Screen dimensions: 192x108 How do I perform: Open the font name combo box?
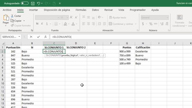click(47, 18)
